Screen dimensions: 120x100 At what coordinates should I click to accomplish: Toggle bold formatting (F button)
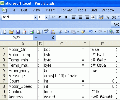53,17
